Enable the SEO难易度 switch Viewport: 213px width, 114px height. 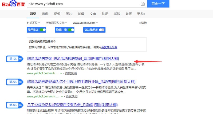[102, 30]
